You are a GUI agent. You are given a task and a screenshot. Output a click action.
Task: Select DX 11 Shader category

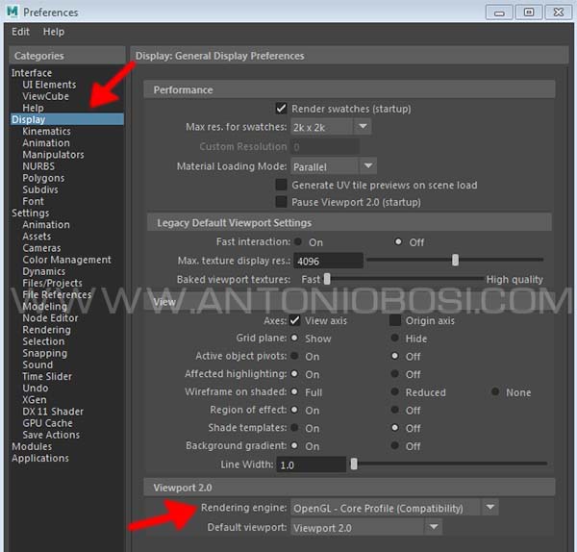tap(53, 412)
